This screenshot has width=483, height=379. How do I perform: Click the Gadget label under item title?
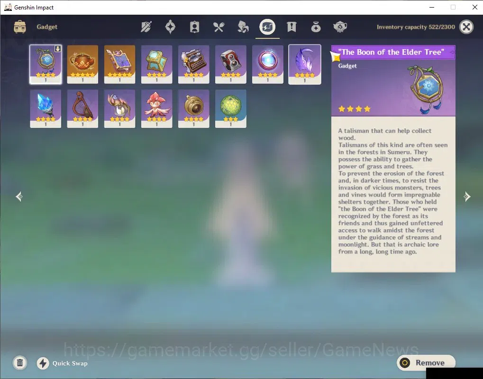point(347,66)
